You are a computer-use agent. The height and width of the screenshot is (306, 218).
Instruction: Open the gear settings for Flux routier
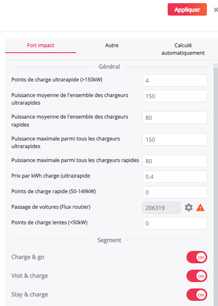pyautogui.click(x=189, y=207)
